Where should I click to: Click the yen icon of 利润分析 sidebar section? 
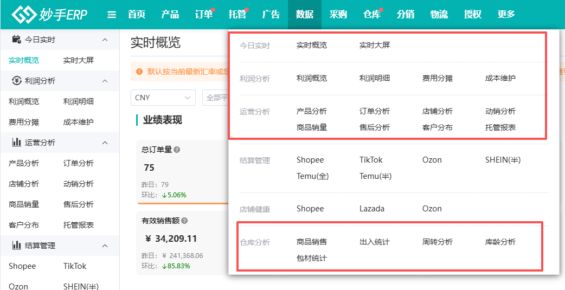tap(16, 81)
